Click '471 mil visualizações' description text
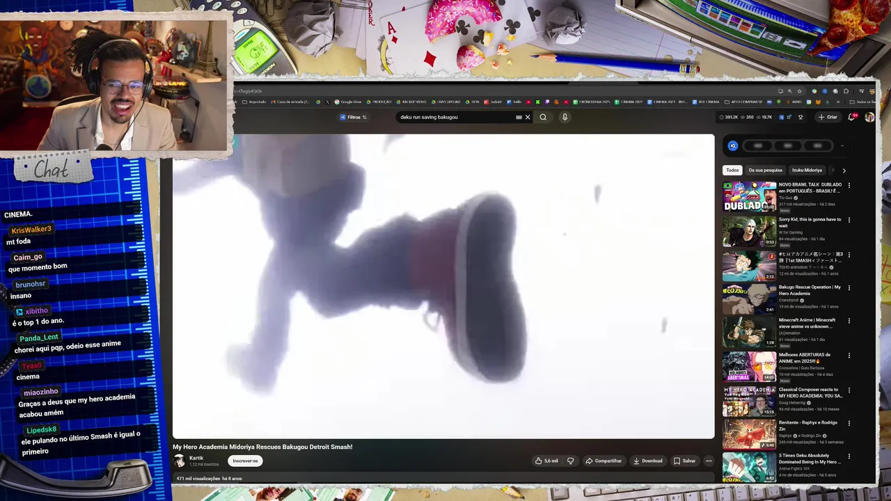891x501 pixels. (198, 479)
